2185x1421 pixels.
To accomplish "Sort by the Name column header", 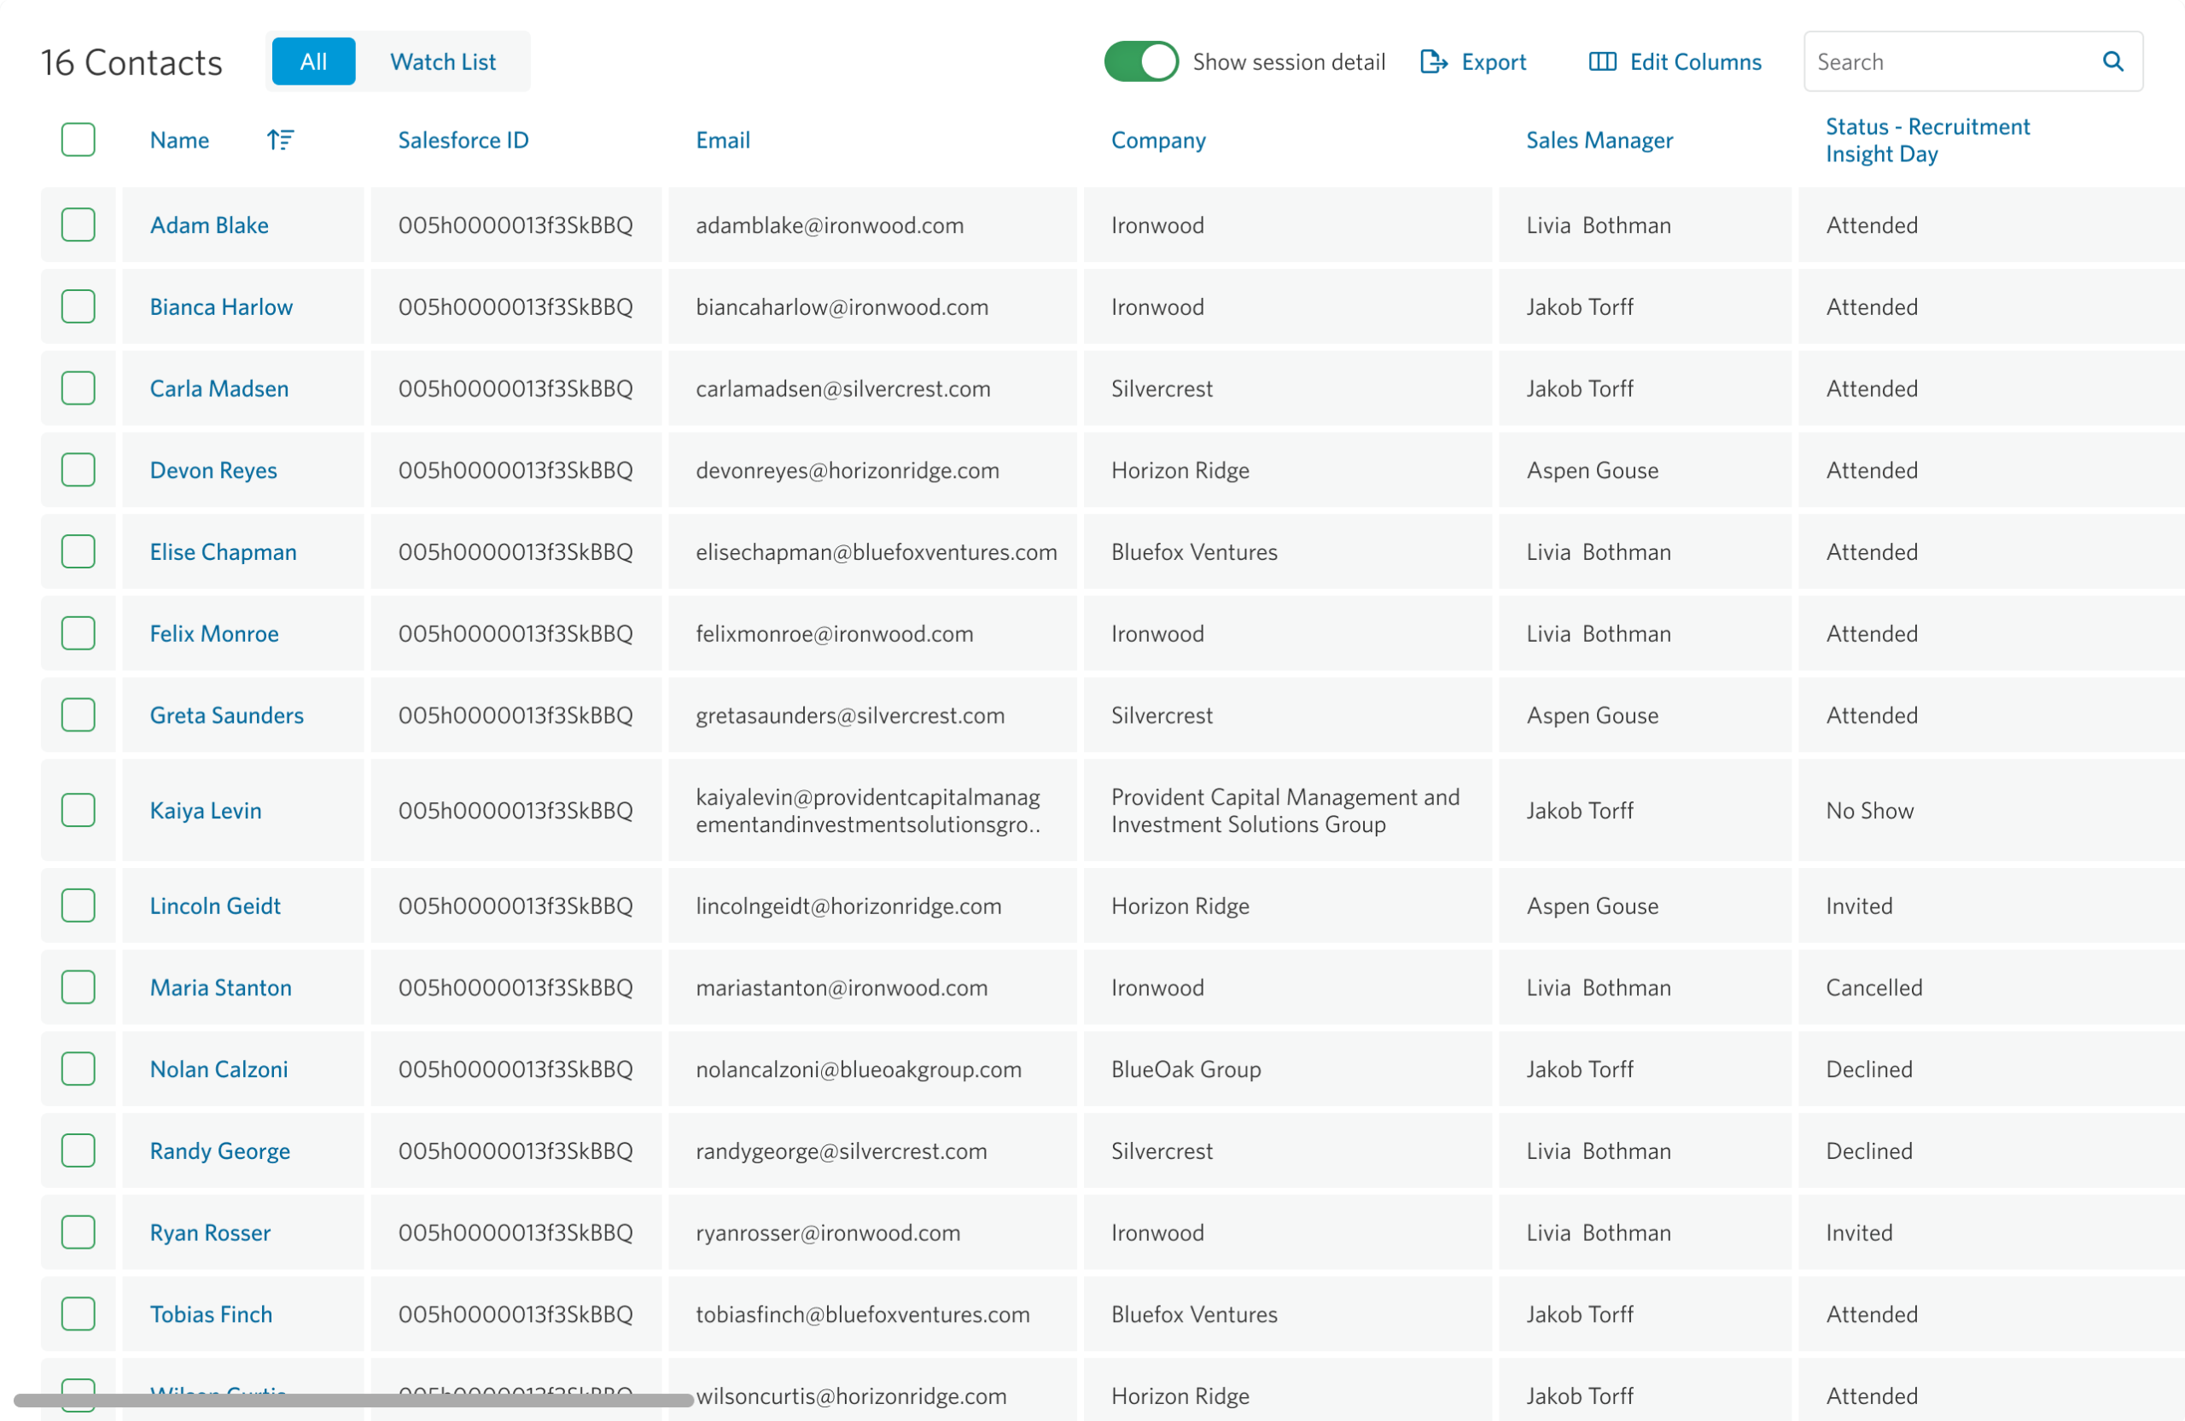I will [178, 139].
